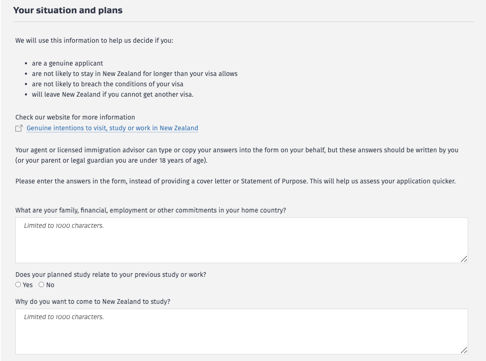
Task: Click the Check our website text
Action: point(75,117)
